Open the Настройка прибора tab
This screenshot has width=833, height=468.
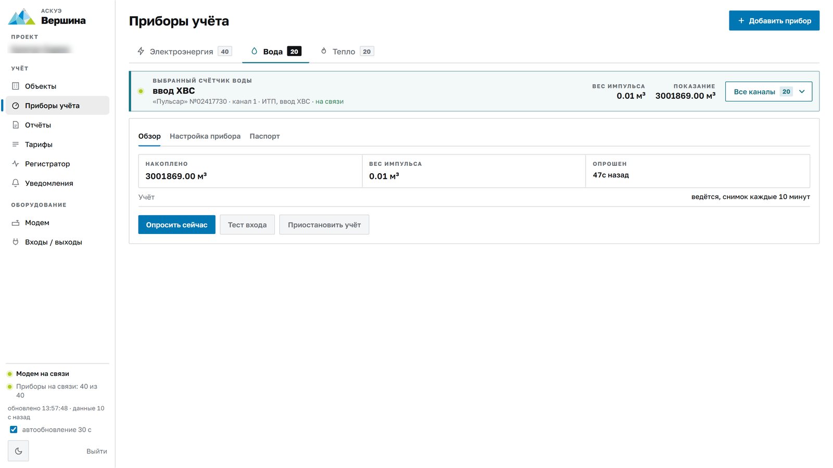[205, 136]
